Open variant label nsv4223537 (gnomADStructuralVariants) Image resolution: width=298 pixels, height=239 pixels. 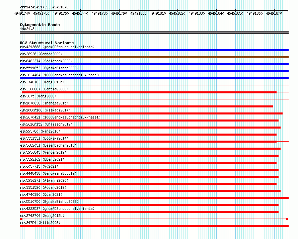pyautogui.click(x=57, y=209)
